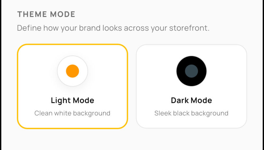Screen dimensions: 264x150
Task: Switch to the Dark Mode theme card
Action: 191,86
